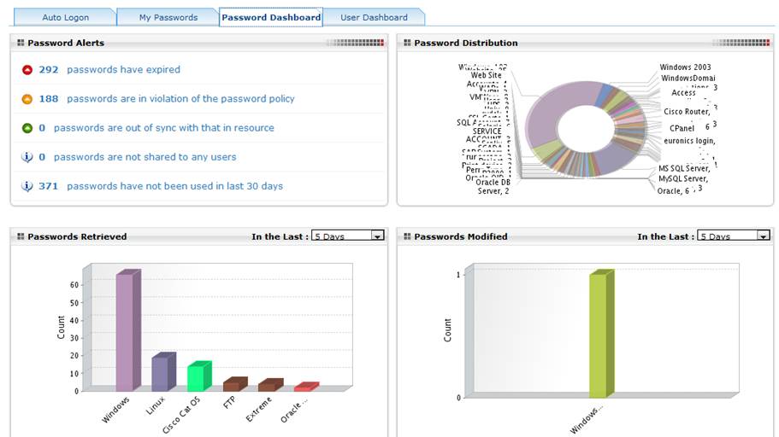Click the green out-of-sync status icon

(x=27, y=128)
